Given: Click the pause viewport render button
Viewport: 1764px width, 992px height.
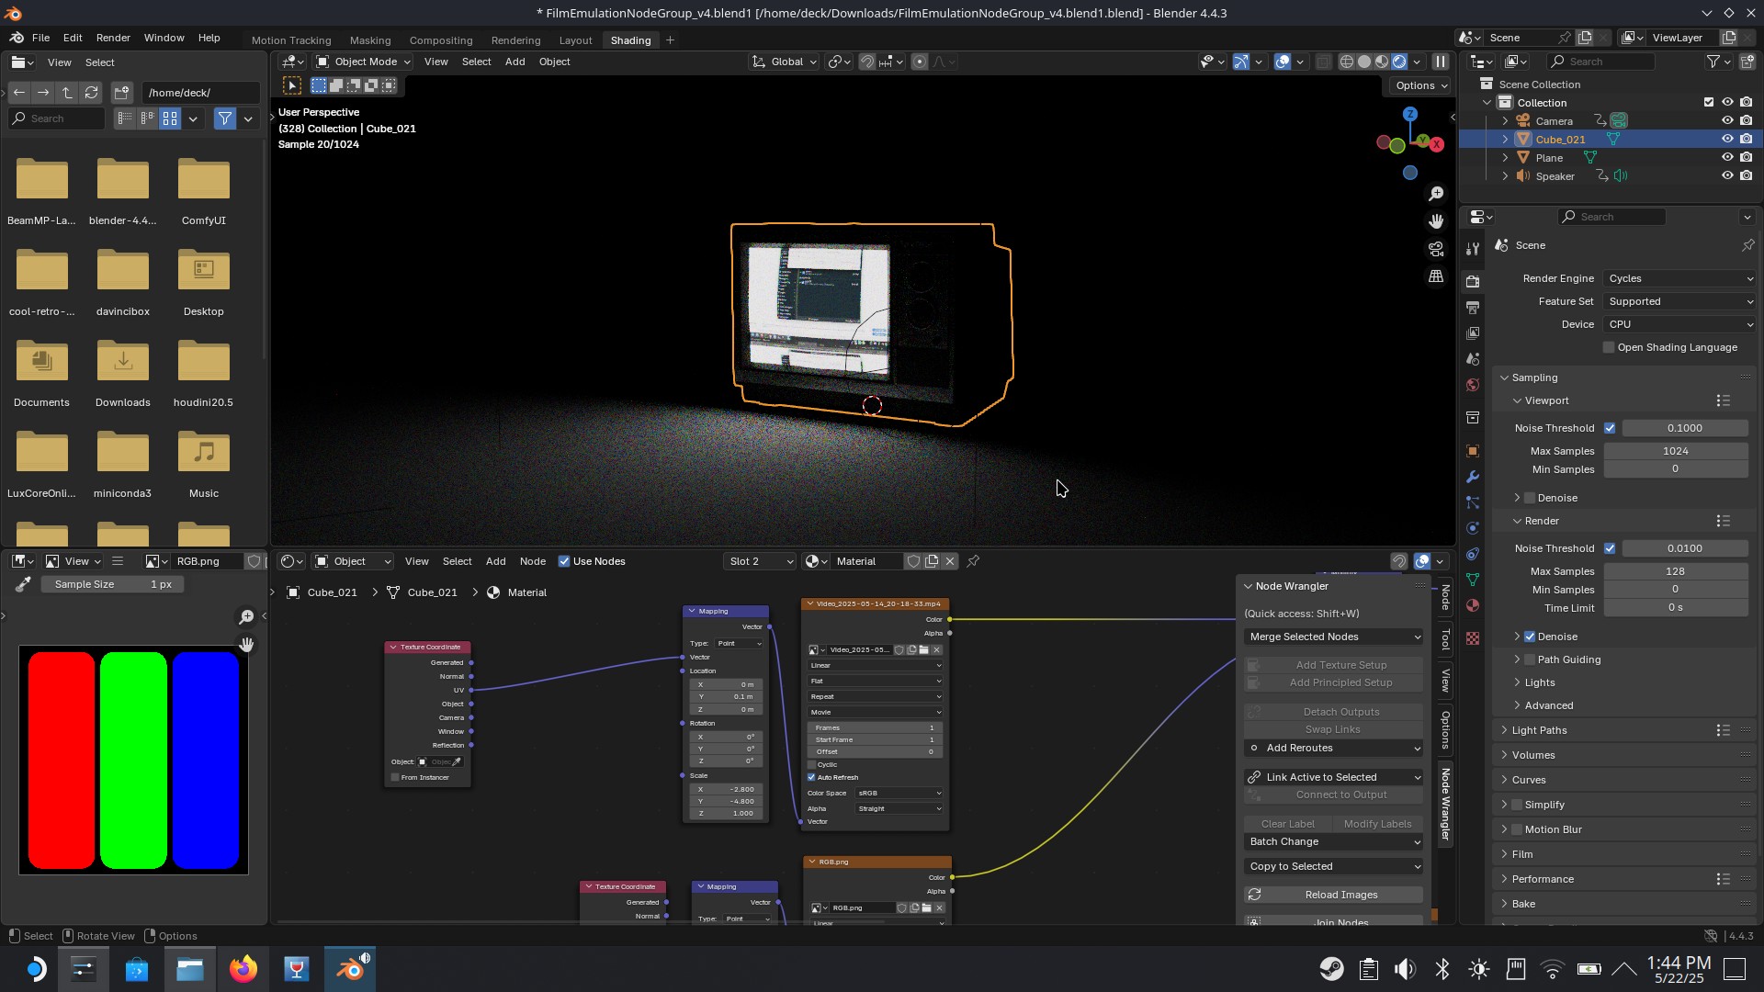Looking at the screenshot, I should [1440, 62].
